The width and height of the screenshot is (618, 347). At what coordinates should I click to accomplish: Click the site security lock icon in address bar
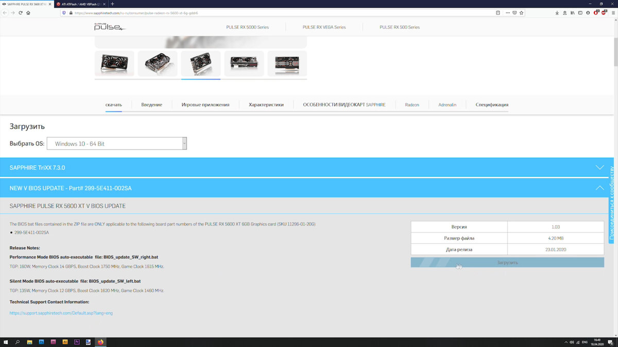tap(71, 13)
